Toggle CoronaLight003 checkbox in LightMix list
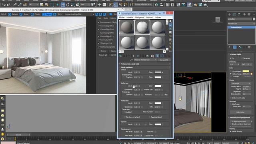This screenshot has height=144, width=256. click(x=99, y=26)
